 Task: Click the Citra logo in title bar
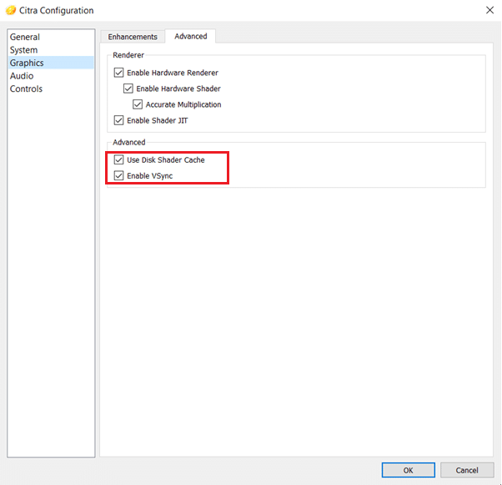tap(11, 11)
